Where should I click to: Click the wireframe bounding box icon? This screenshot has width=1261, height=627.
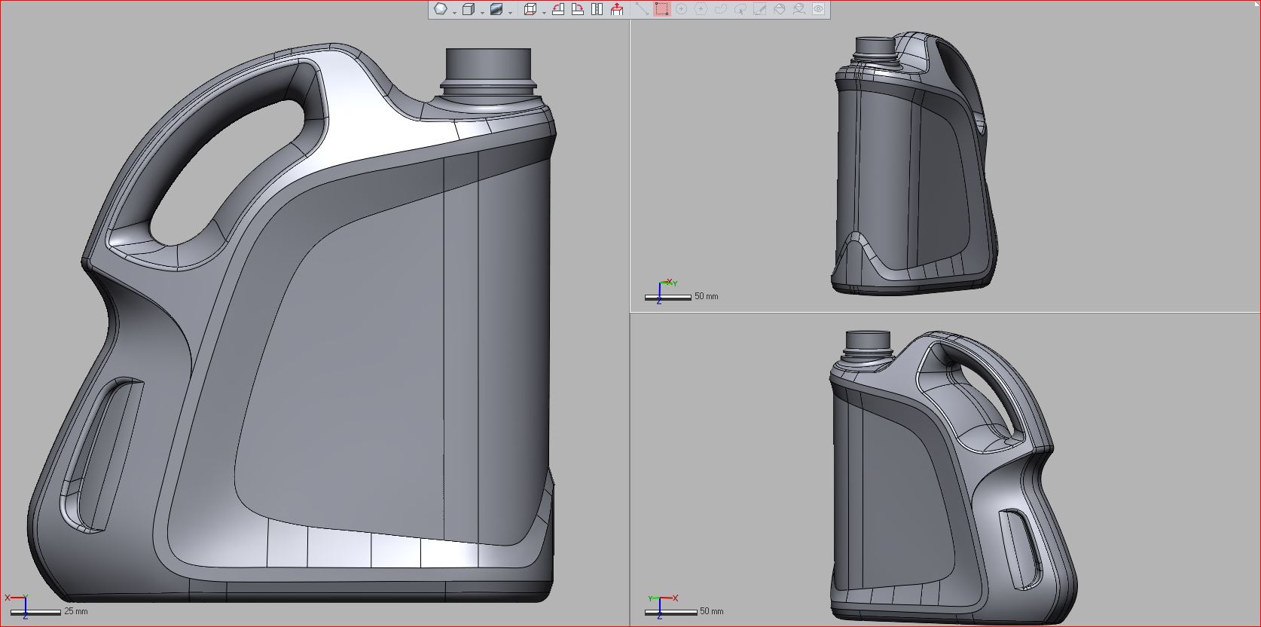530,10
